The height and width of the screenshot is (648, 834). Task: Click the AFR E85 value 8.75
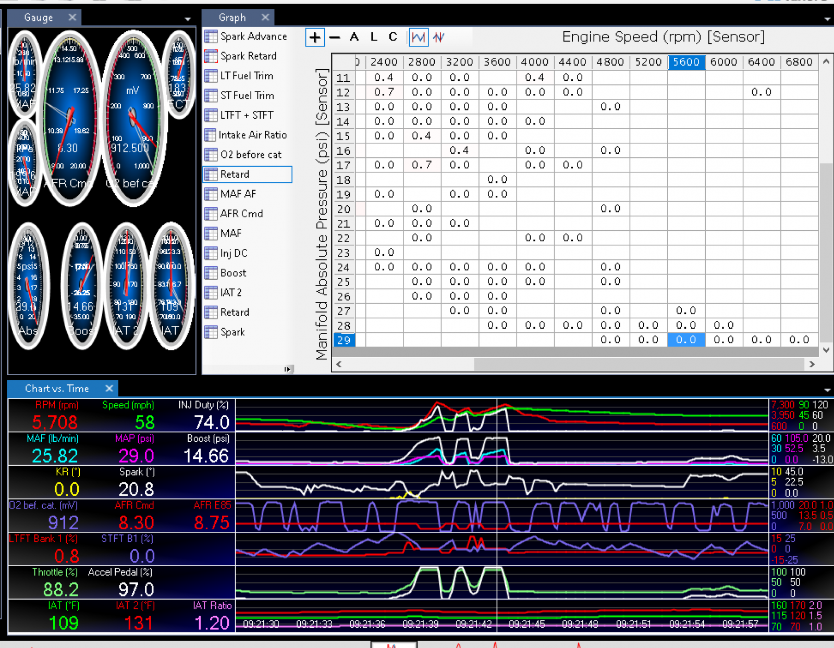pyautogui.click(x=212, y=523)
